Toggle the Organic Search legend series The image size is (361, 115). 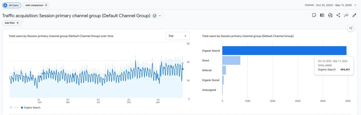(x=30, y=108)
